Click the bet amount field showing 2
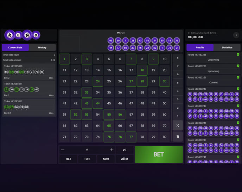Viewport: 242px width, 192px height. click(87, 150)
